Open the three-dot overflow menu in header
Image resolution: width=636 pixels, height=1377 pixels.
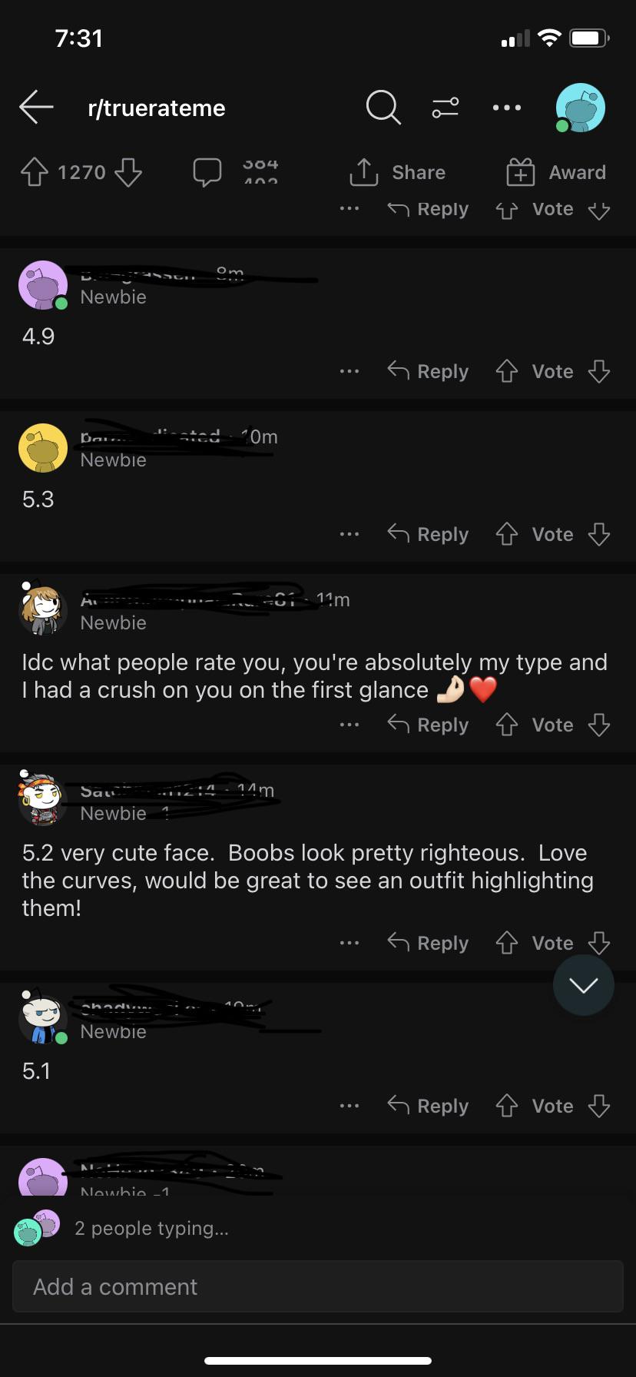point(507,108)
